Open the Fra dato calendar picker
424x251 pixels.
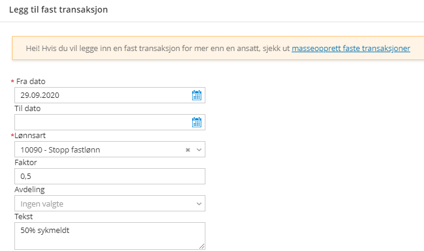pos(196,95)
